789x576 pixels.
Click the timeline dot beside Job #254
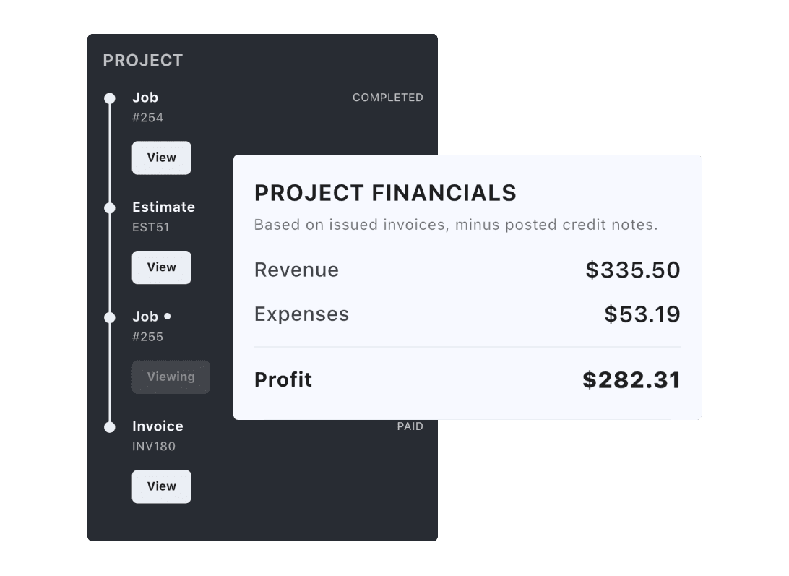click(x=110, y=98)
